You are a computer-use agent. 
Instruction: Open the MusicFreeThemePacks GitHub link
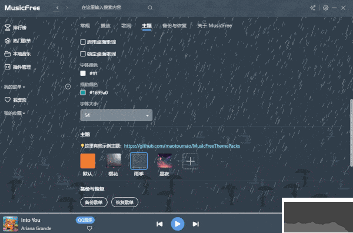click(182, 146)
